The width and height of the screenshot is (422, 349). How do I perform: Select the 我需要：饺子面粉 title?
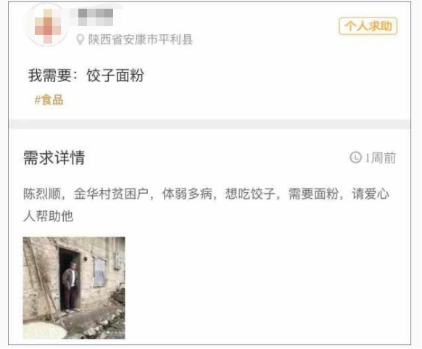tap(86, 75)
